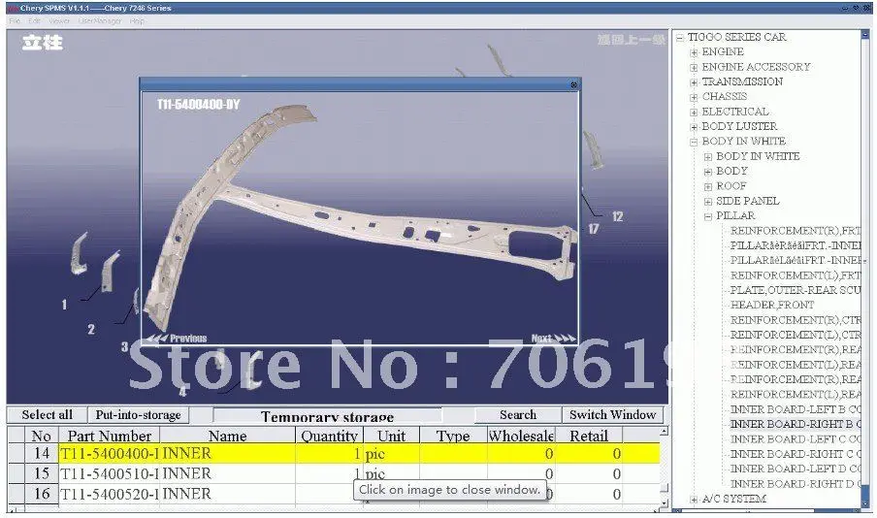Screen dimensions: 877x518
Task: Click row number 15 in parts table
Action: [x=42, y=473]
